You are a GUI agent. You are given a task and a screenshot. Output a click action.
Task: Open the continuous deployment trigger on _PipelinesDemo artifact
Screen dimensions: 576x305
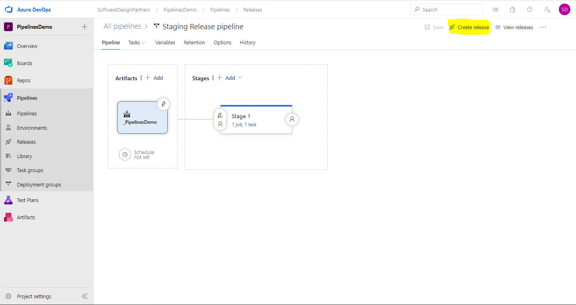point(164,104)
